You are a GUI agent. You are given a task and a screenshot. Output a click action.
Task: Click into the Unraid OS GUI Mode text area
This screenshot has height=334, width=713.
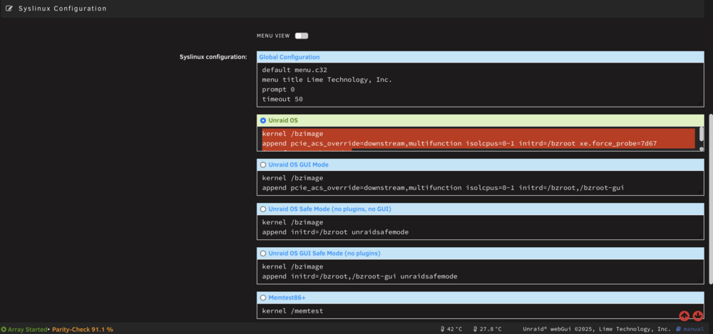(480, 183)
